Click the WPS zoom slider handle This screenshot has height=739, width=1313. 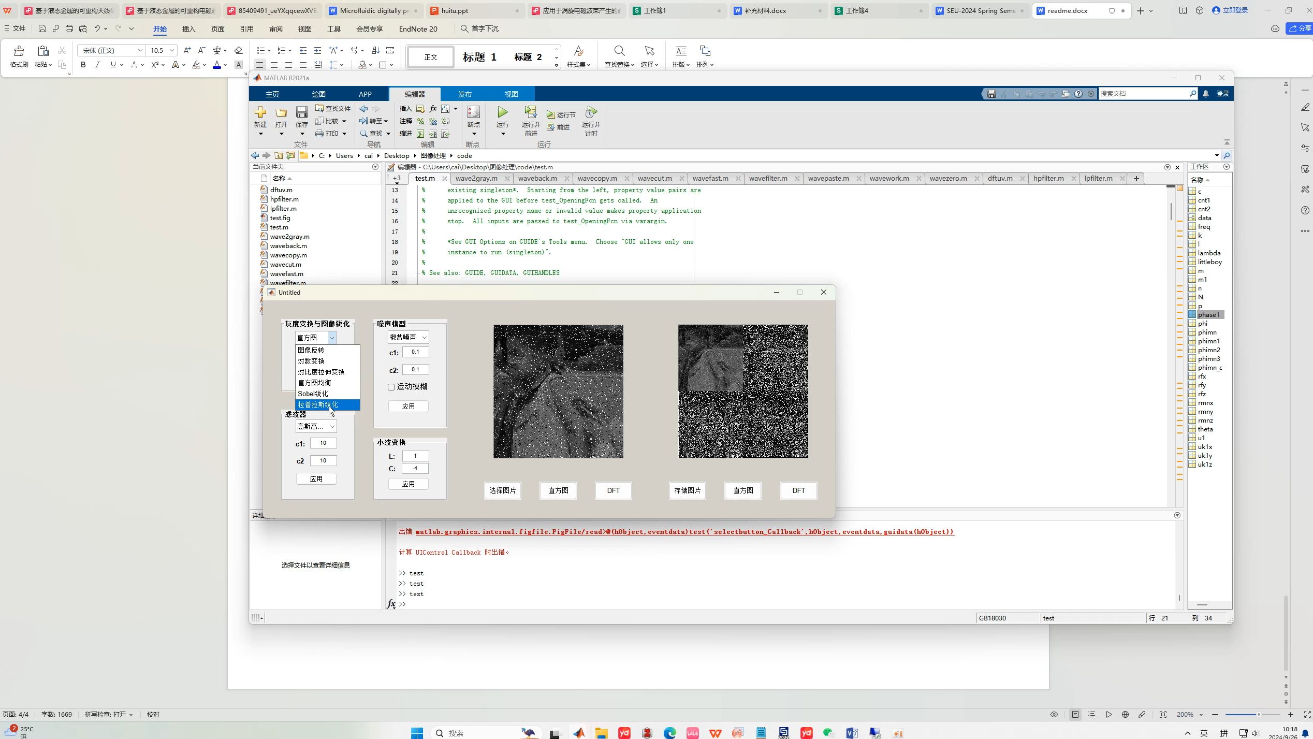(1259, 715)
